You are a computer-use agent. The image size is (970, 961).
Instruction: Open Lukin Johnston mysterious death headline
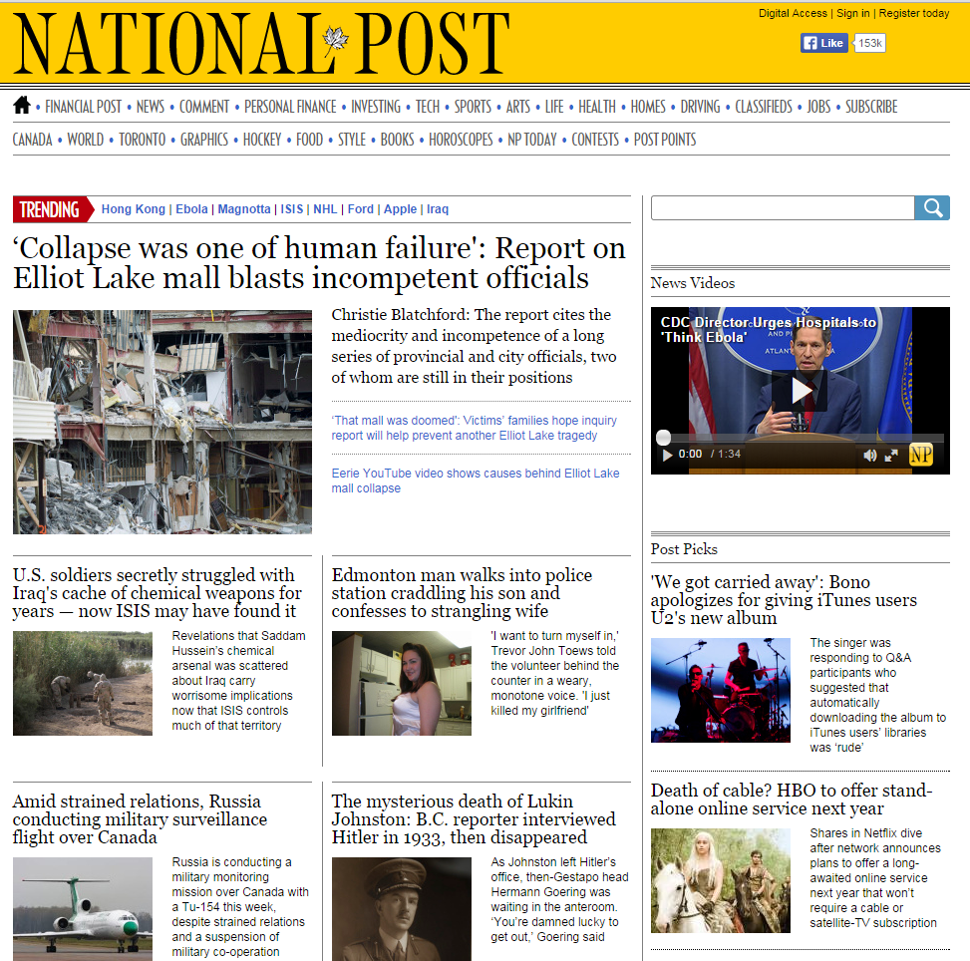tap(474, 818)
